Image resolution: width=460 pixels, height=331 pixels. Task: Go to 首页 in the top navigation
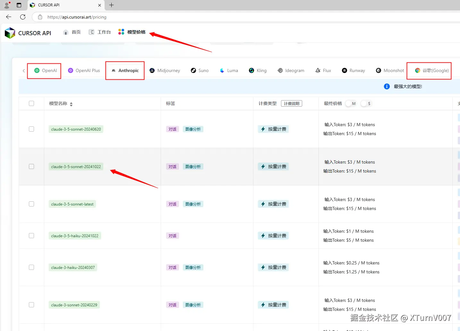pos(72,32)
